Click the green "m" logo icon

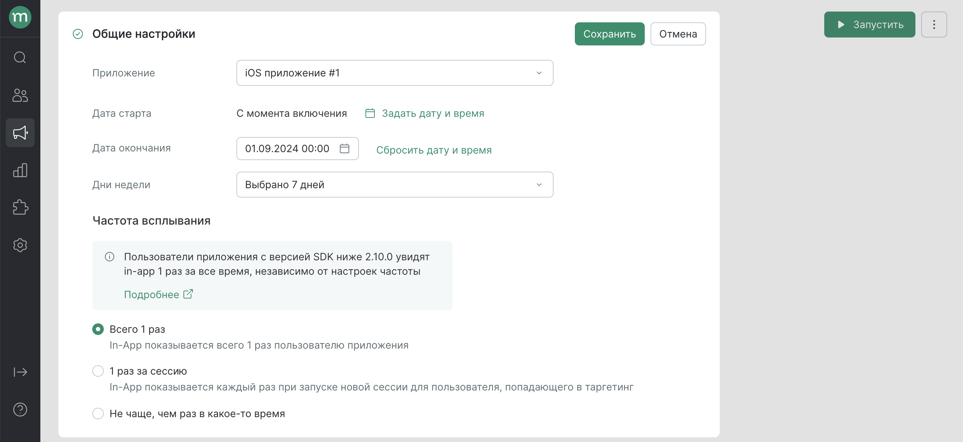coord(20,17)
